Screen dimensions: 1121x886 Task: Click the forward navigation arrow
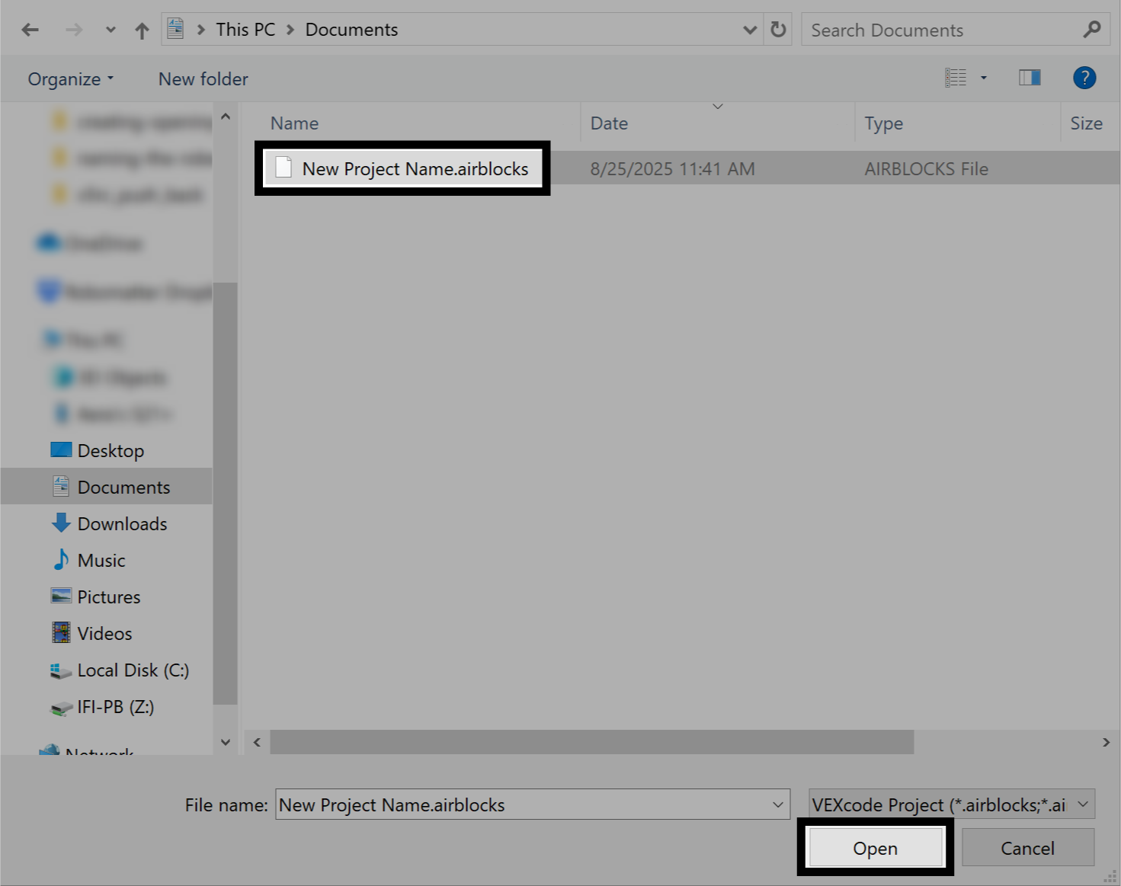[74, 29]
